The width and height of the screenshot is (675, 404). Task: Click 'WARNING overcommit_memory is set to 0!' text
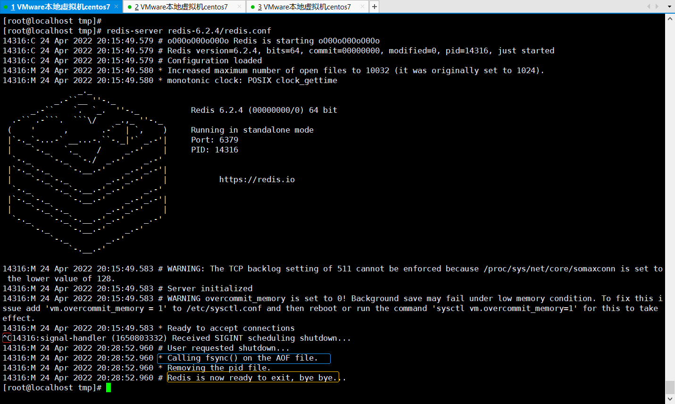pos(257,298)
